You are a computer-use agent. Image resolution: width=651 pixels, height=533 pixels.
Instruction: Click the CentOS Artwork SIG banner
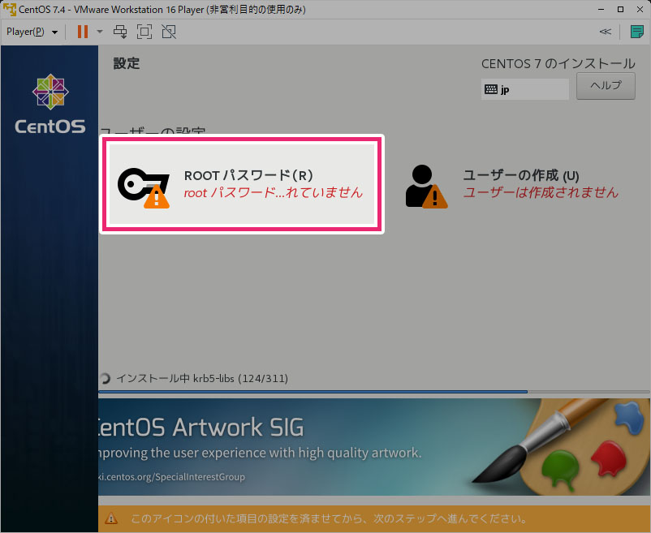tap(374, 447)
